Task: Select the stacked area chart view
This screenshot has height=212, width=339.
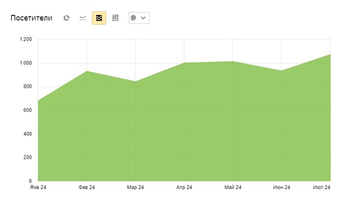Action: click(99, 18)
